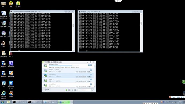Open Windows Explorer folder from the taskbar
Viewport: 185px width, 104px height.
tap(8, 102)
